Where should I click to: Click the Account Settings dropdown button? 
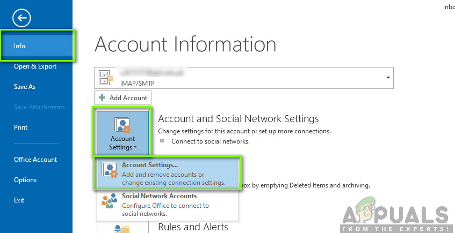[122, 133]
